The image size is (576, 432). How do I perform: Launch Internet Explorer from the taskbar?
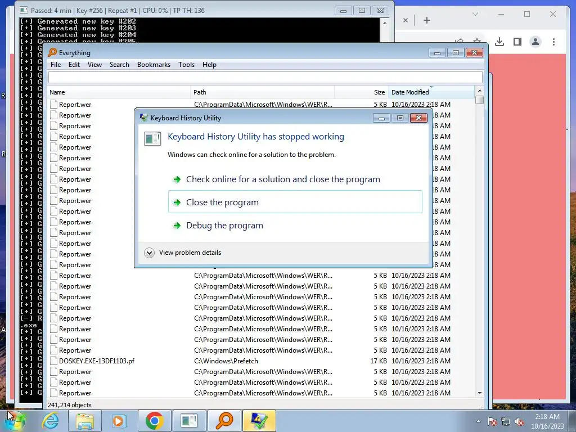50,421
